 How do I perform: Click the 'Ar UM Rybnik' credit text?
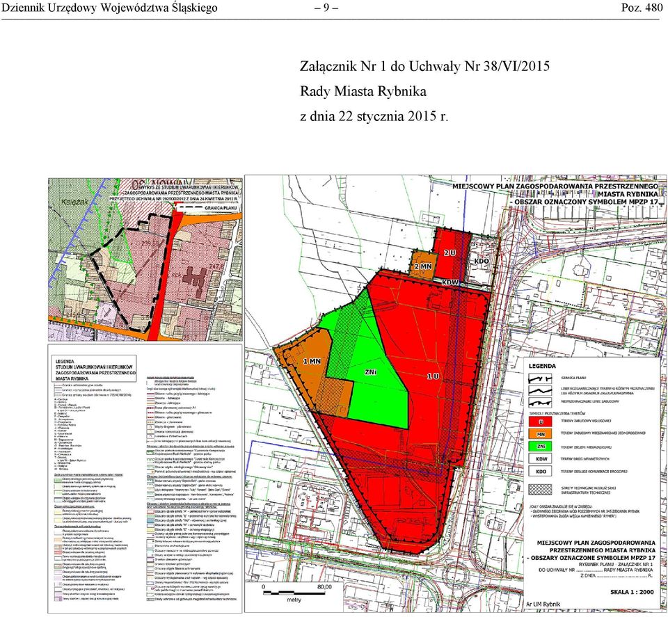(543, 604)
